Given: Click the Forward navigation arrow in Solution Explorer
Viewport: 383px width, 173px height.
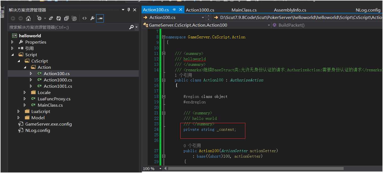Looking at the screenshot, I should click(x=20, y=18).
